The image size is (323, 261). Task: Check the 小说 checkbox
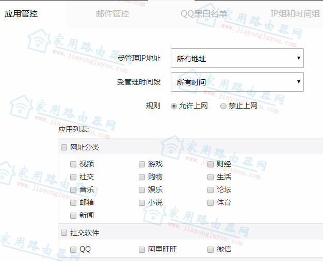coord(142,203)
